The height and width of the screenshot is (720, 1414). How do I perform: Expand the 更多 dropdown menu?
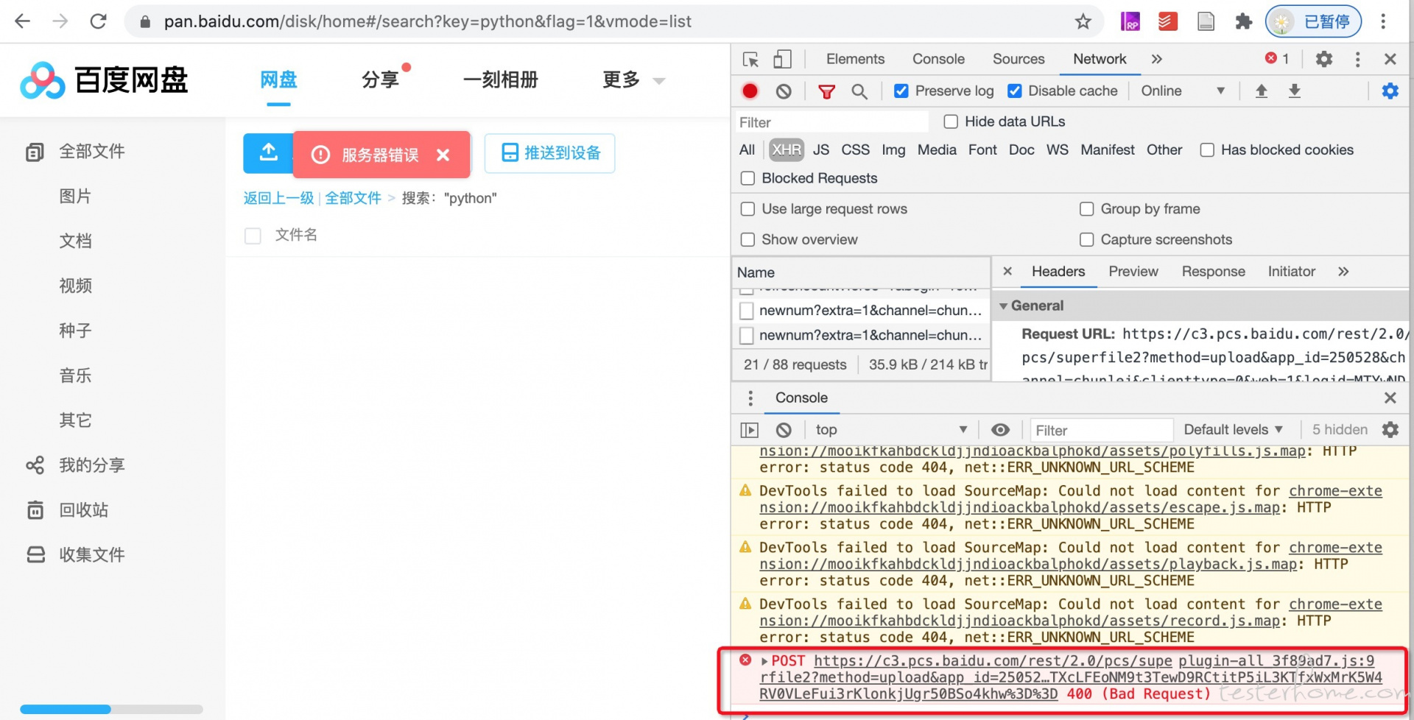click(633, 80)
